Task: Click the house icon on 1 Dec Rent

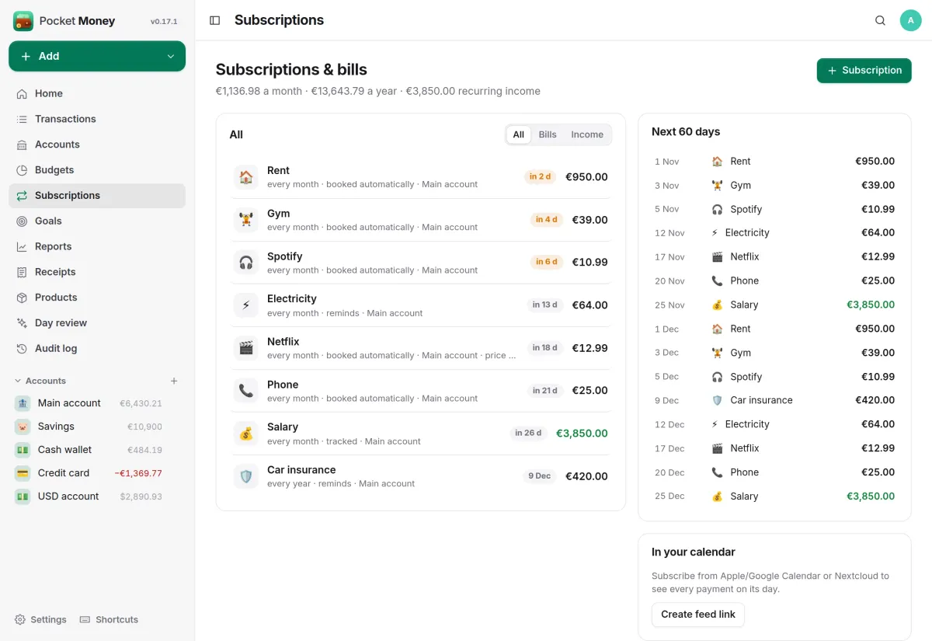Action: click(717, 329)
